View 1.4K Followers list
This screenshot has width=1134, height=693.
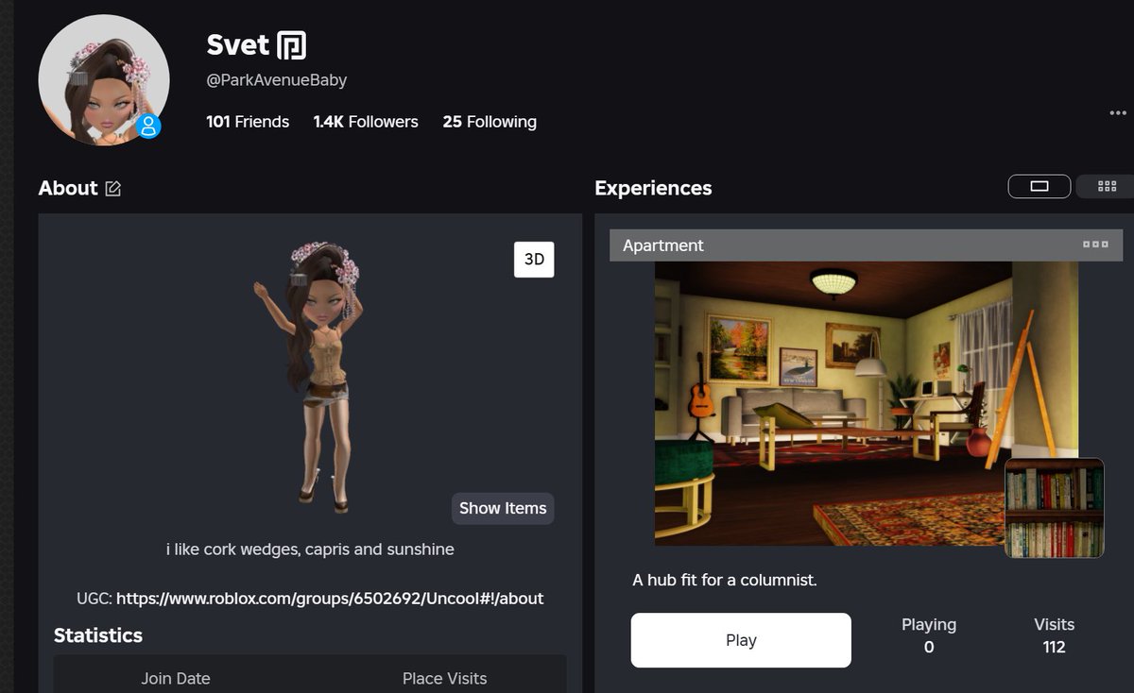(366, 122)
